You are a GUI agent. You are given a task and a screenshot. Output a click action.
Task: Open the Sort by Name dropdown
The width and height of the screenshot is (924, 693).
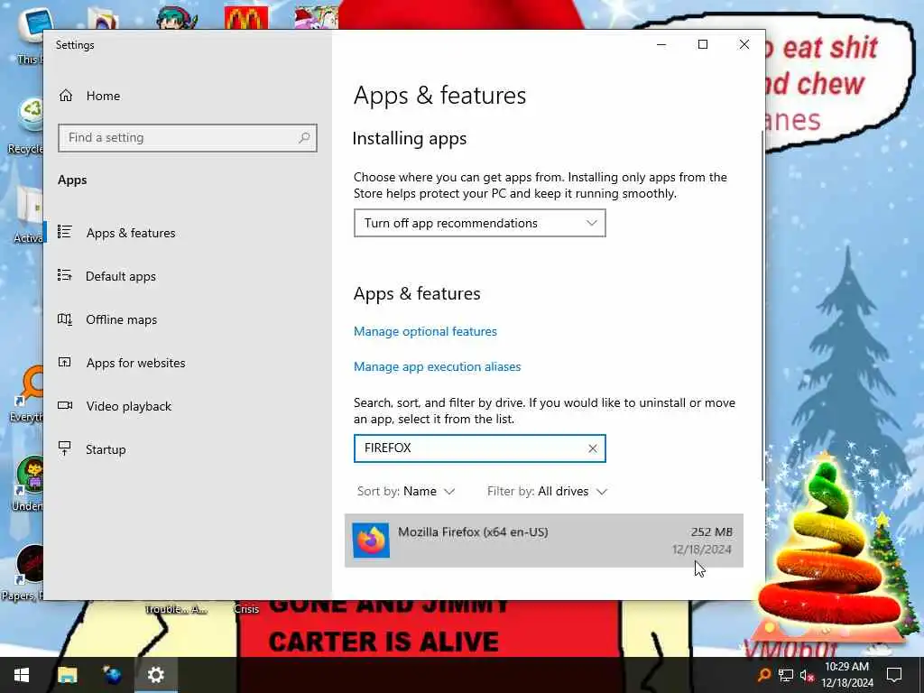(407, 492)
